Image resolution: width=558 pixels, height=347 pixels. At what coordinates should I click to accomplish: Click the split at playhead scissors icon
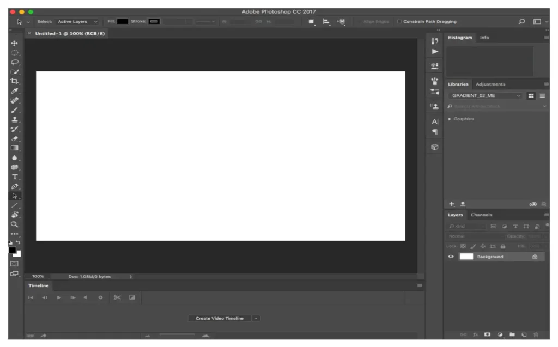tap(117, 297)
